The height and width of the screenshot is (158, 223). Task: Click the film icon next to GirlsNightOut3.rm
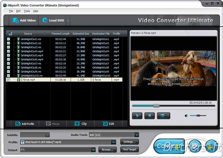[18, 47]
